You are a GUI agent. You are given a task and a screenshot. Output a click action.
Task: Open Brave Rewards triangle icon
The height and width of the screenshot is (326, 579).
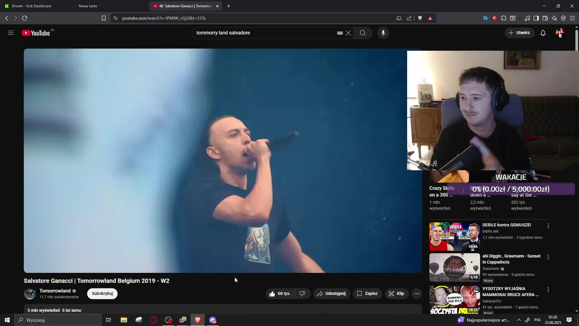click(x=430, y=18)
